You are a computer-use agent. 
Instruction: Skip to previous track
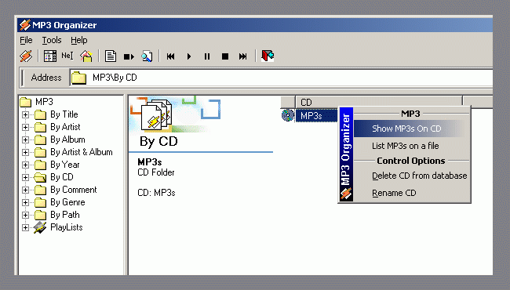pos(170,56)
